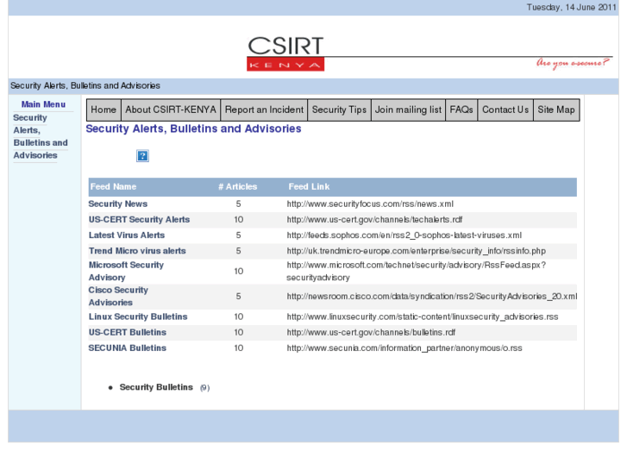The height and width of the screenshot is (470, 627).
Task: Click the secunia.com anonymous/o.rss URL
Action: click(x=404, y=348)
